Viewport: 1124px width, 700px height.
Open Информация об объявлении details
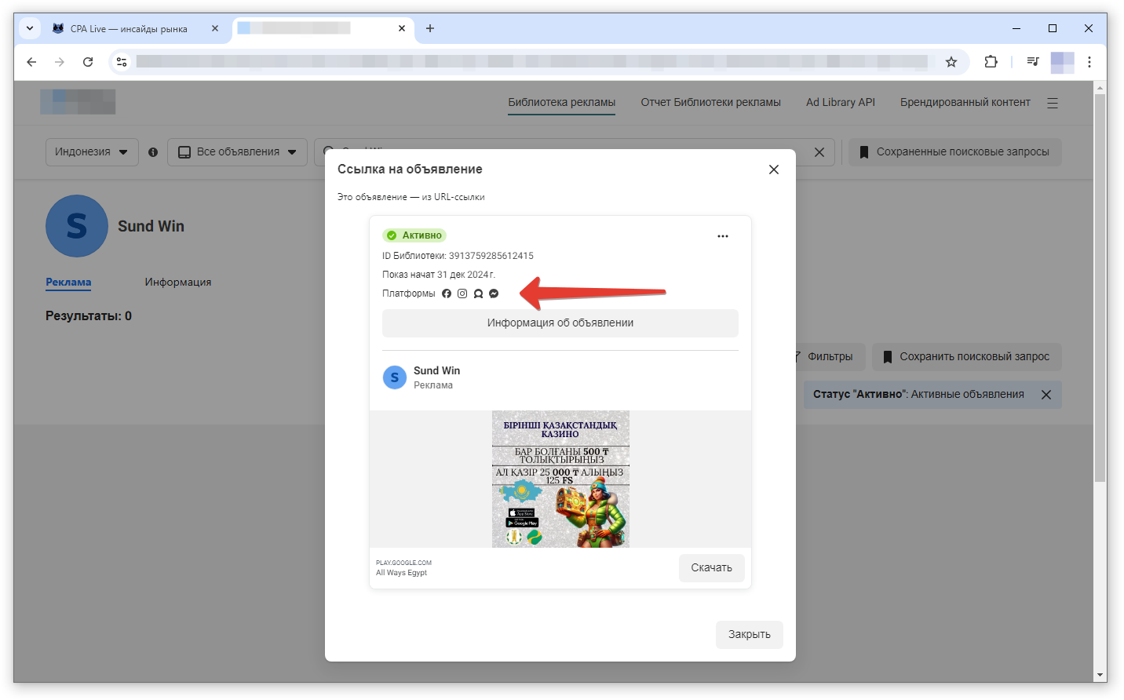560,323
